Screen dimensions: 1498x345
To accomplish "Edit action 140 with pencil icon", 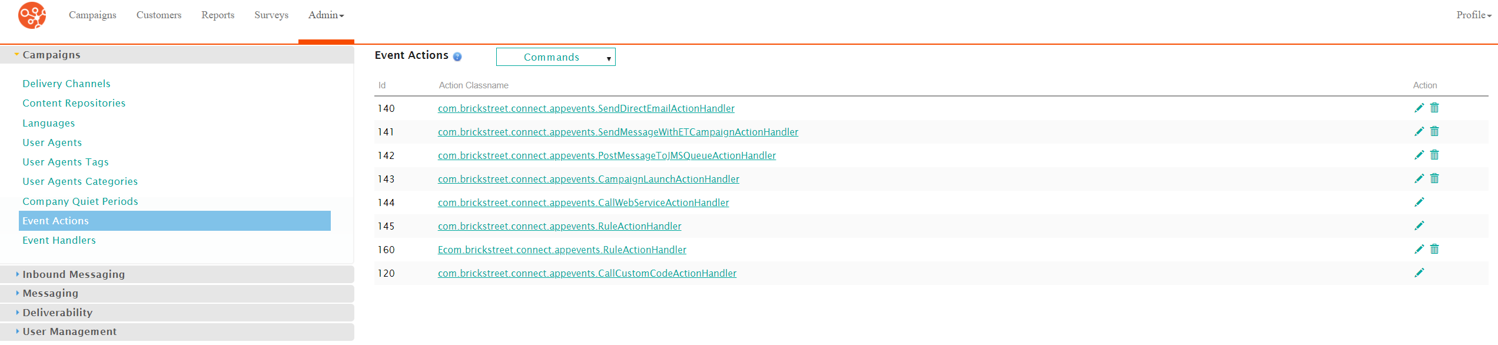I will [x=1419, y=108].
